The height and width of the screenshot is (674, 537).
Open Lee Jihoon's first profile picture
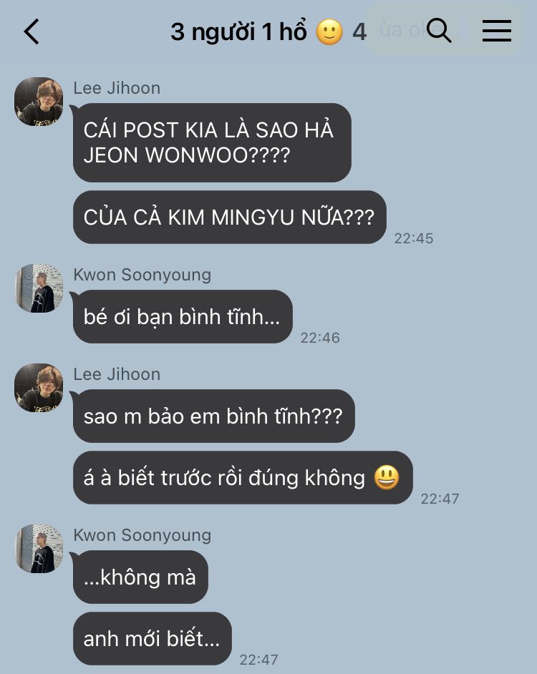click(x=39, y=102)
